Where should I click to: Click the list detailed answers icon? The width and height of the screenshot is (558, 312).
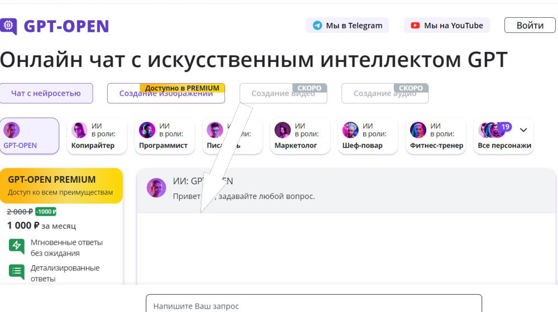17,272
